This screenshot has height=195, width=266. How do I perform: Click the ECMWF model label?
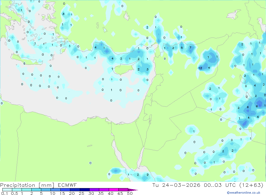(67, 185)
